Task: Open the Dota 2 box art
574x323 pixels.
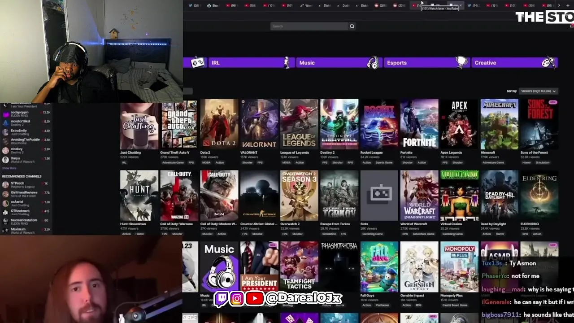Action: pyautogui.click(x=219, y=124)
